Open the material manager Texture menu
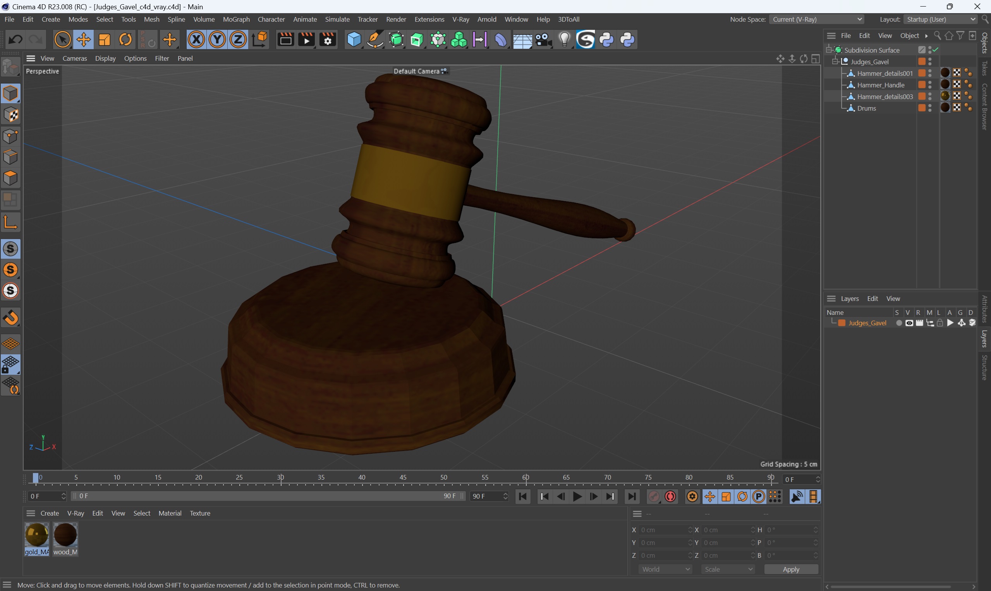 (200, 513)
